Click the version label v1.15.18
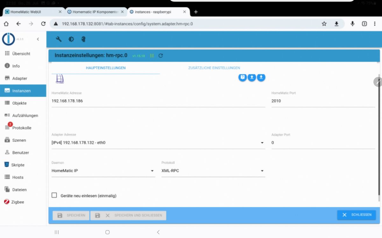Screen dimensions: 382x238 click(x=138, y=56)
